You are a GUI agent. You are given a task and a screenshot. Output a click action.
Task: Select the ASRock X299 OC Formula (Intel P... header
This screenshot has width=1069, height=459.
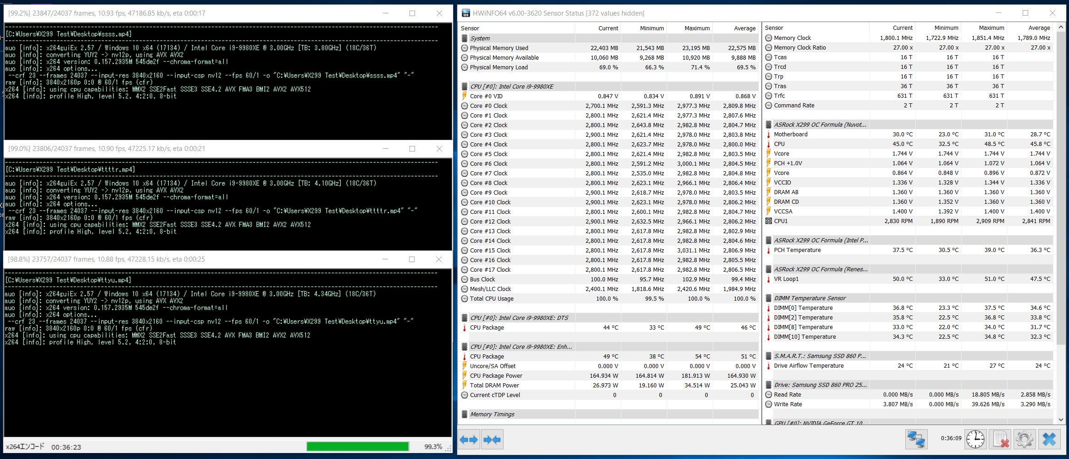click(x=908, y=240)
